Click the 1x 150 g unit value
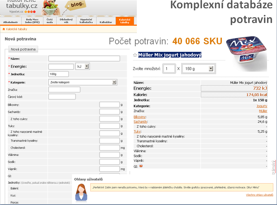This screenshot has width=277, height=205. pyautogui.click(x=260, y=100)
